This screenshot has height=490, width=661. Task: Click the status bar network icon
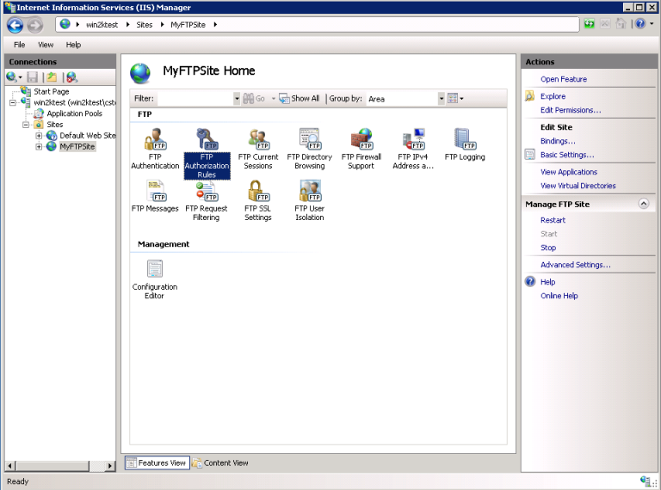click(x=645, y=481)
